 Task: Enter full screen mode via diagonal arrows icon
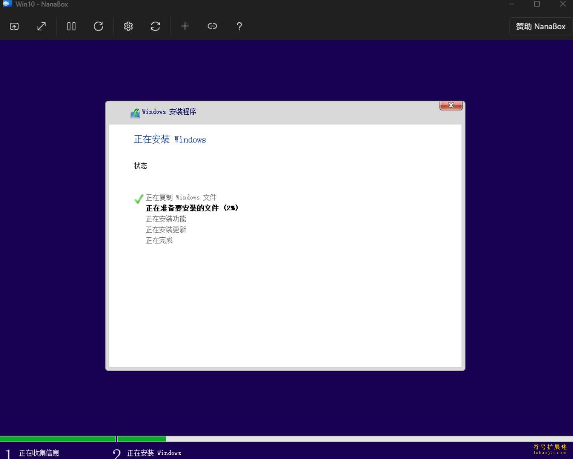[x=41, y=26]
